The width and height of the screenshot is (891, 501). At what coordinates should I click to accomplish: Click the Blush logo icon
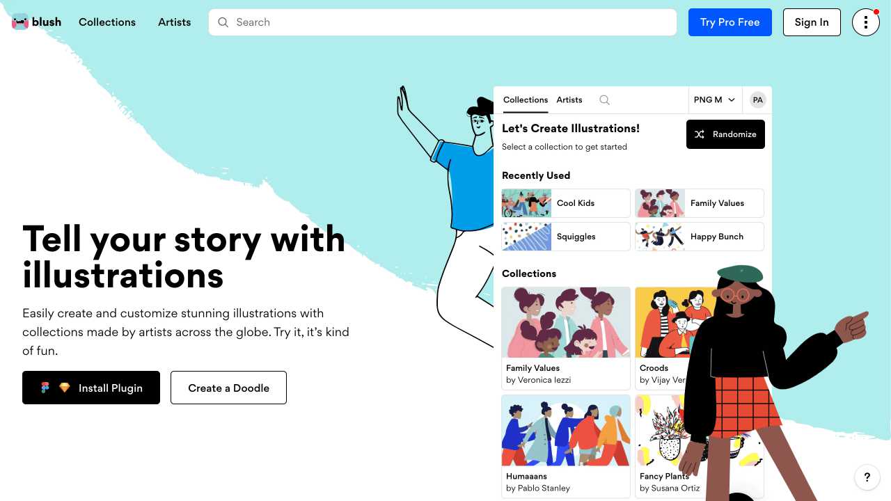[x=20, y=22]
